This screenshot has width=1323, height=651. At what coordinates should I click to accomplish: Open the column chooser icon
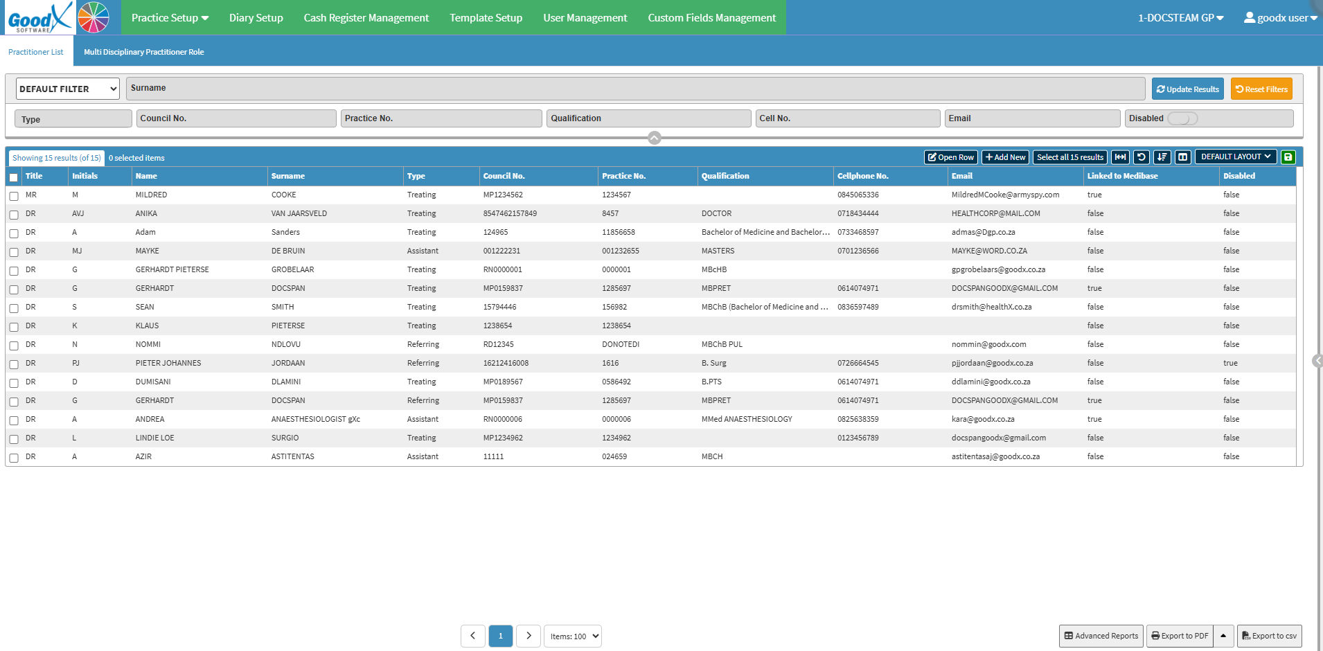1183,157
